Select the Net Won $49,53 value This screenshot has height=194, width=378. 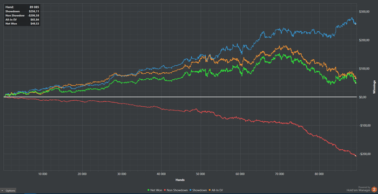tap(34, 24)
